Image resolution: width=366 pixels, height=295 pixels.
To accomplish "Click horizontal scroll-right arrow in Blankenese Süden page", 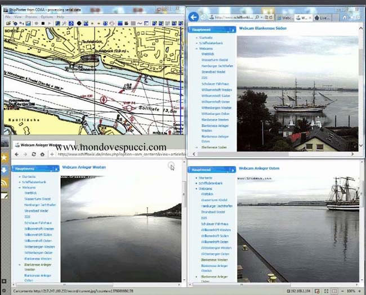I will (352, 154).
